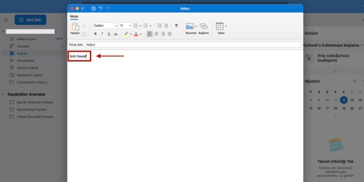Open Okunmamış Postalar search folder
The image size is (364, 182).
33,109
